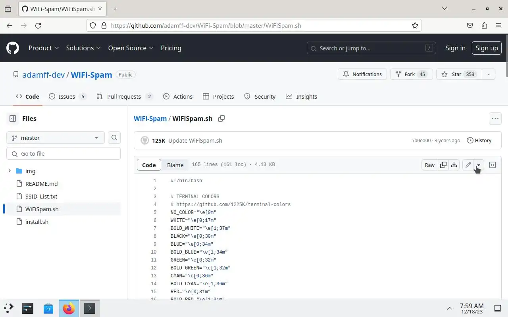
Task: Expand the img folder
Action: 10,171
